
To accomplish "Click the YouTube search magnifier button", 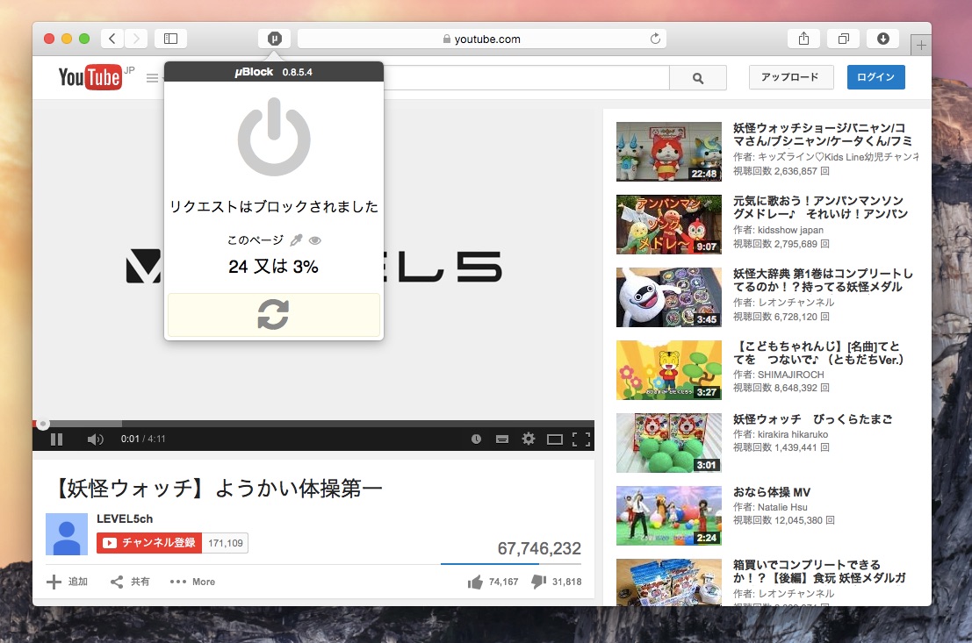I will click(x=698, y=78).
